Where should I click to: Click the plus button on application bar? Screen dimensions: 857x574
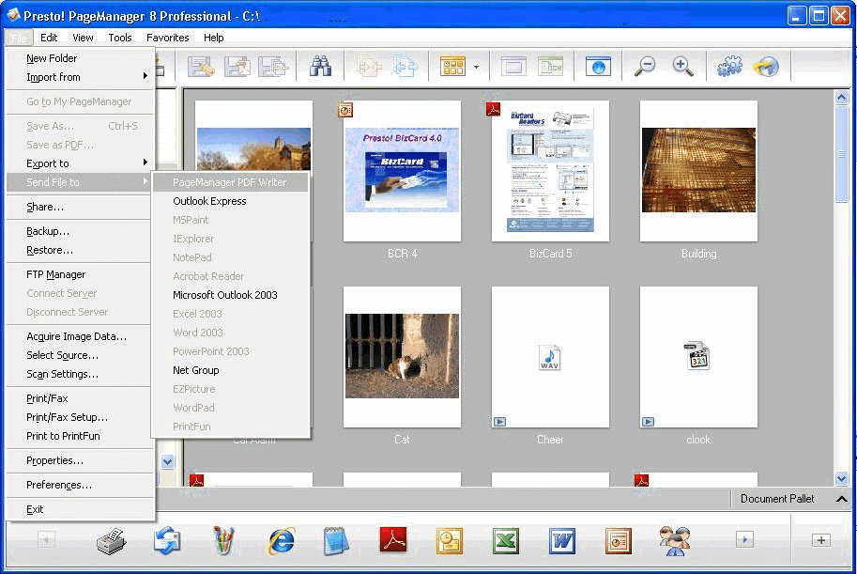(x=820, y=540)
